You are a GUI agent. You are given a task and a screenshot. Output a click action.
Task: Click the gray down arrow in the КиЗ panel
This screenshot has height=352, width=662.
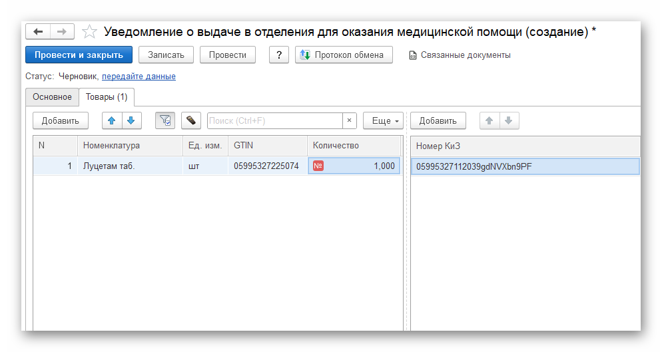[x=509, y=120]
